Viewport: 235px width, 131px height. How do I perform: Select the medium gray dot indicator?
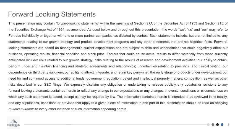tap(213, 125)
